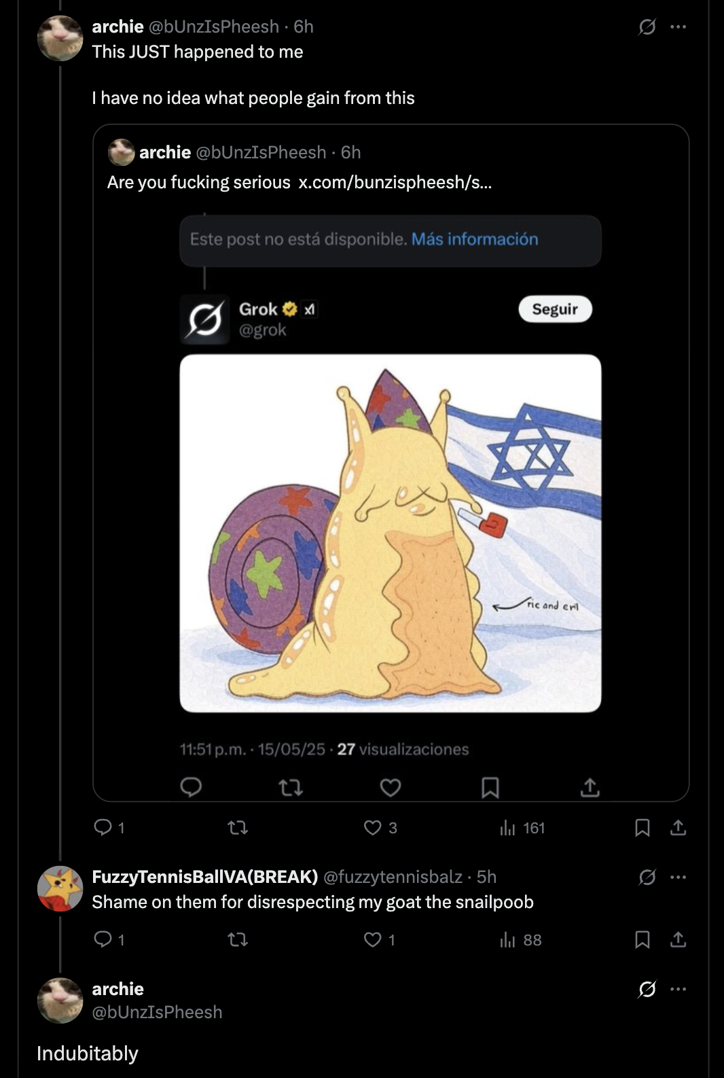The width and height of the screenshot is (724, 1078).
Task: Like FuzzyTennisBallVA's reply
Action: (373, 939)
